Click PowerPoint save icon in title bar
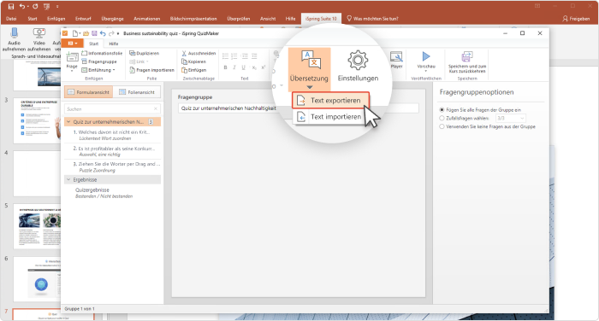The width and height of the screenshot is (599, 321). click(11, 7)
